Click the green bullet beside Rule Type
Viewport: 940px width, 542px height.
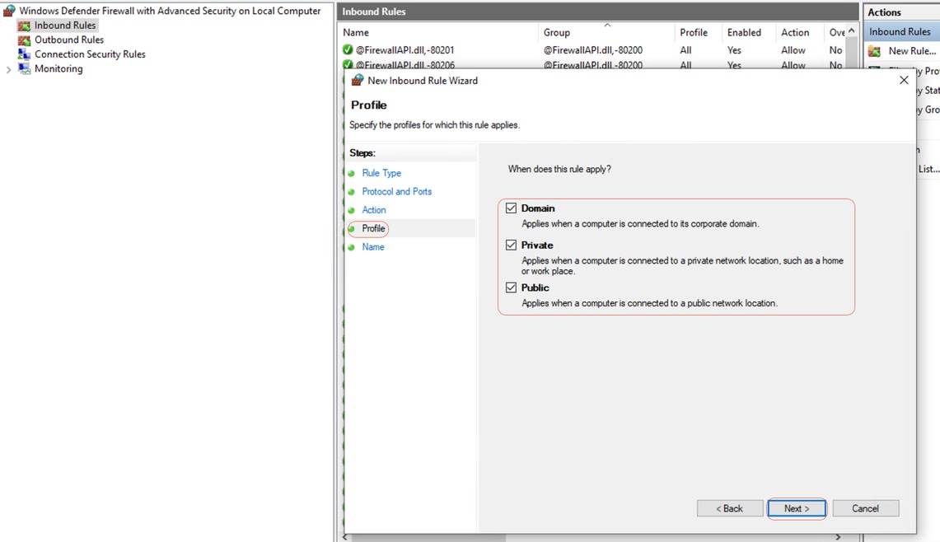(351, 173)
